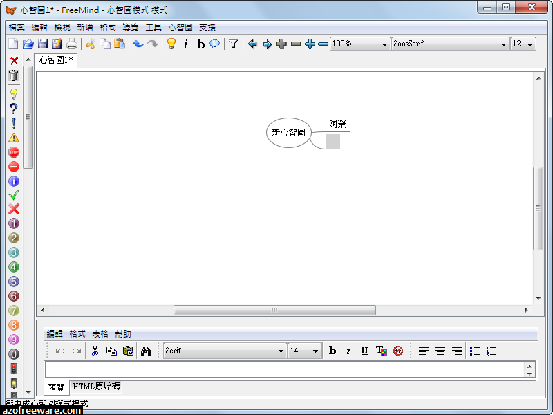
Task: Toggle bold in the note editor toolbar
Action: pos(332,351)
